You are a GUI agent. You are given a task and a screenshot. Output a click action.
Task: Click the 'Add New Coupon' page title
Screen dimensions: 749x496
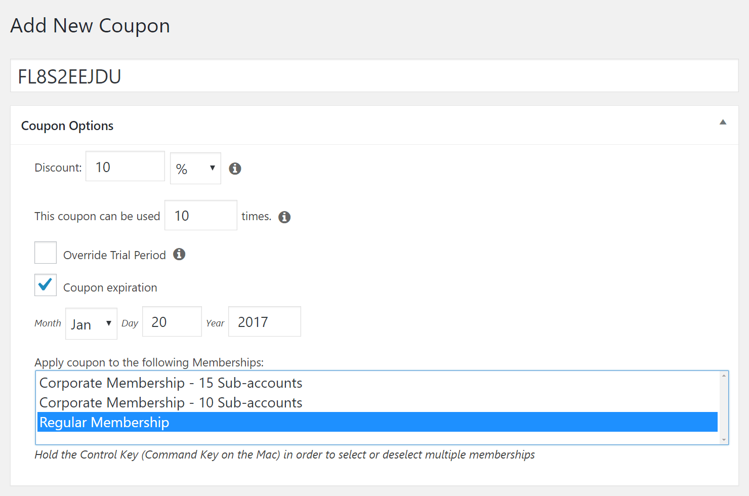(90, 26)
